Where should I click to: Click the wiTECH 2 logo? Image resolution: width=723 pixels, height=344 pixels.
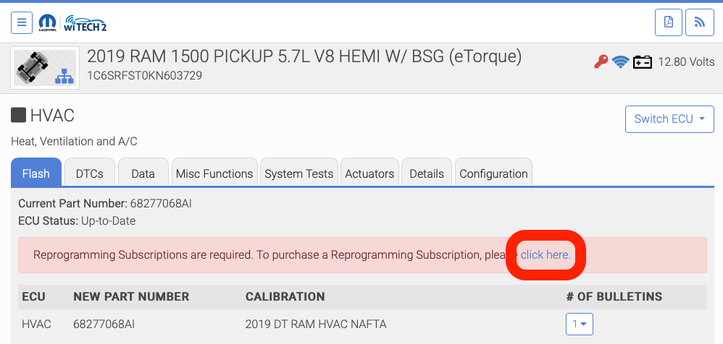[86, 22]
